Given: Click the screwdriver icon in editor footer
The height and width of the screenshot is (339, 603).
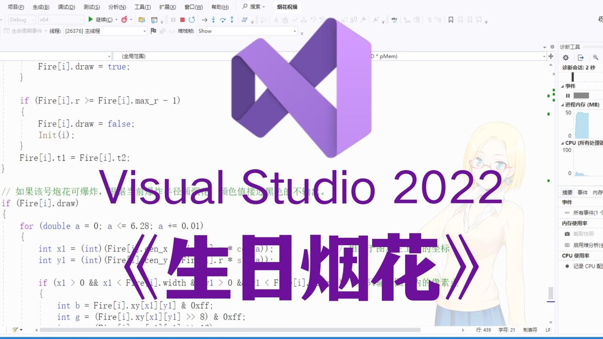Looking at the screenshot, I should 15,330.
